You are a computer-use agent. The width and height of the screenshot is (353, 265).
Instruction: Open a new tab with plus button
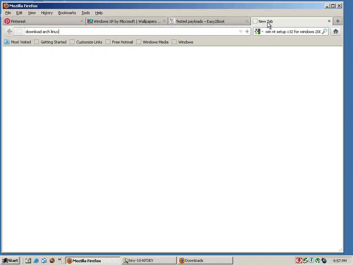click(x=338, y=21)
